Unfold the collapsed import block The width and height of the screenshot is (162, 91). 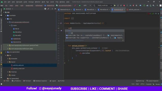click(72, 18)
